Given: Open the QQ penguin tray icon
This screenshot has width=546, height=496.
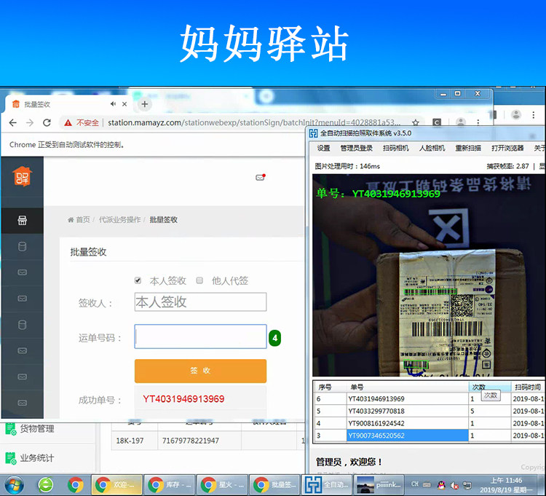Looking at the screenshot, I should pos(441,484).
